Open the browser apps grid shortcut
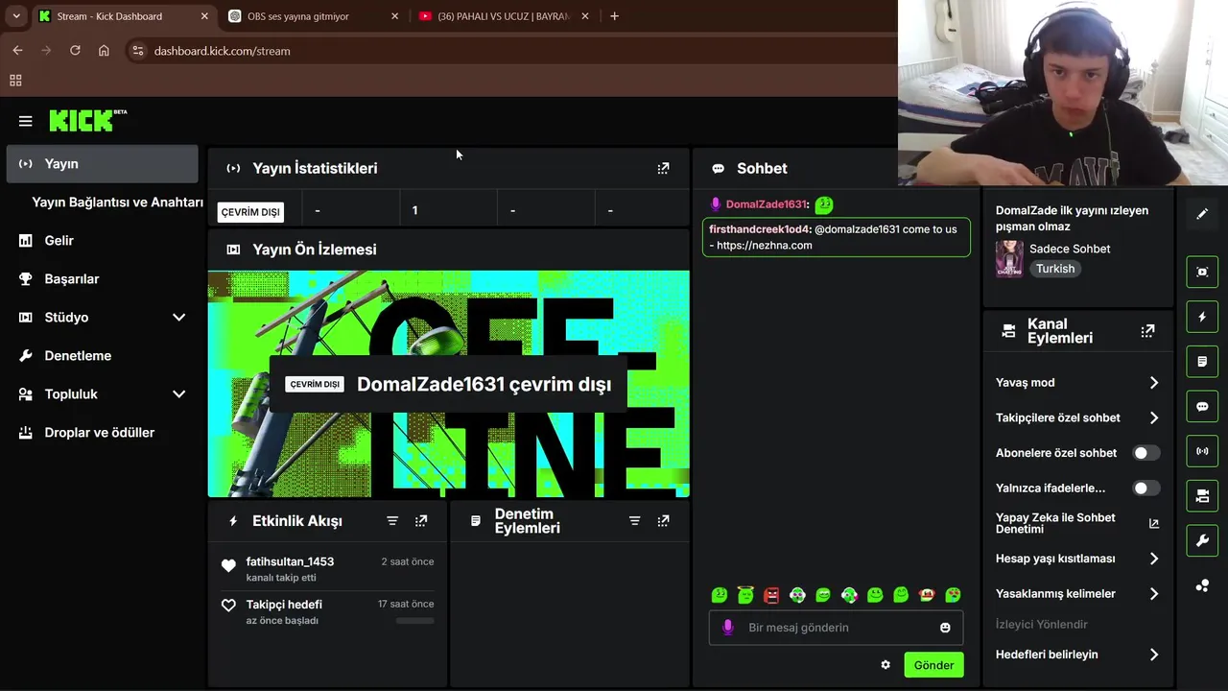Screen dimensions: 1228x691 (x=15, y=81)
